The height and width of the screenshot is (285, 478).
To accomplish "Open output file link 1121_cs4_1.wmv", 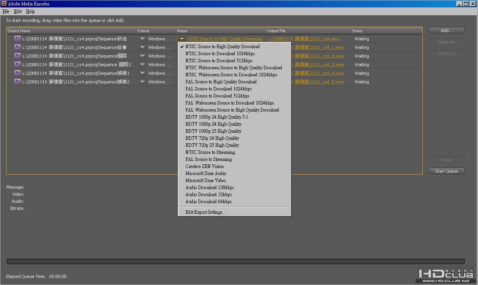I will click(x=318, y=47).
